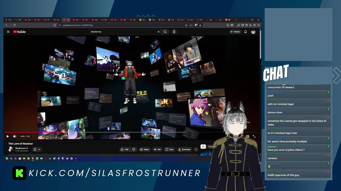Image resolution: width=341 pixels, height=191 pixels.
Task: Open Windows Start menu on taskbar
Action: click(x=7, y=159)
